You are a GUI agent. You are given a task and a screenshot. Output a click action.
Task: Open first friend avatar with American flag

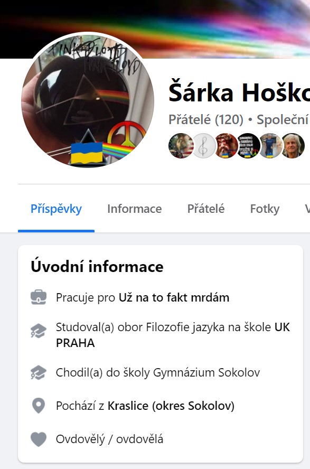point(181,146)
